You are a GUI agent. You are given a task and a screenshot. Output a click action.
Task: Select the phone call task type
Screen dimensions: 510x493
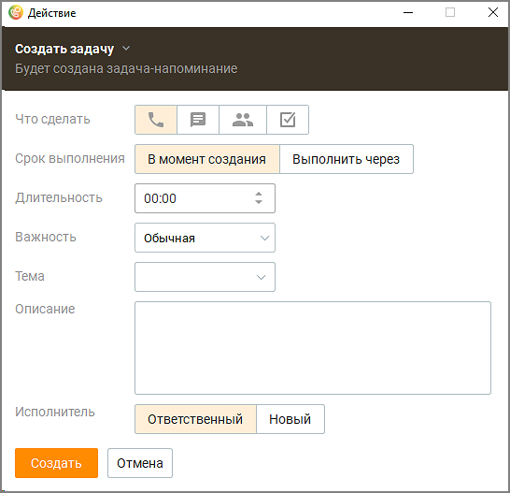coord(156,120)
